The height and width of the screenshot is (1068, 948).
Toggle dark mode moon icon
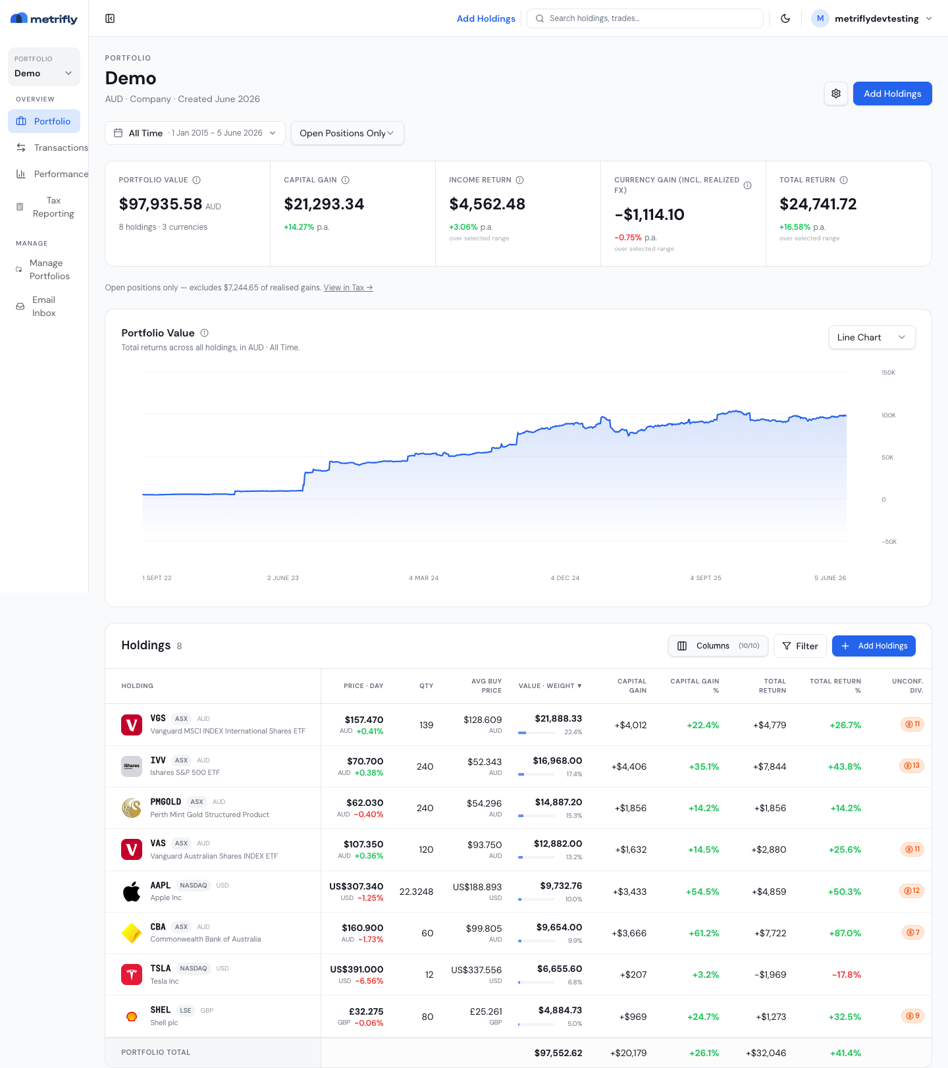pyautogui.click(x=785, y=18)
